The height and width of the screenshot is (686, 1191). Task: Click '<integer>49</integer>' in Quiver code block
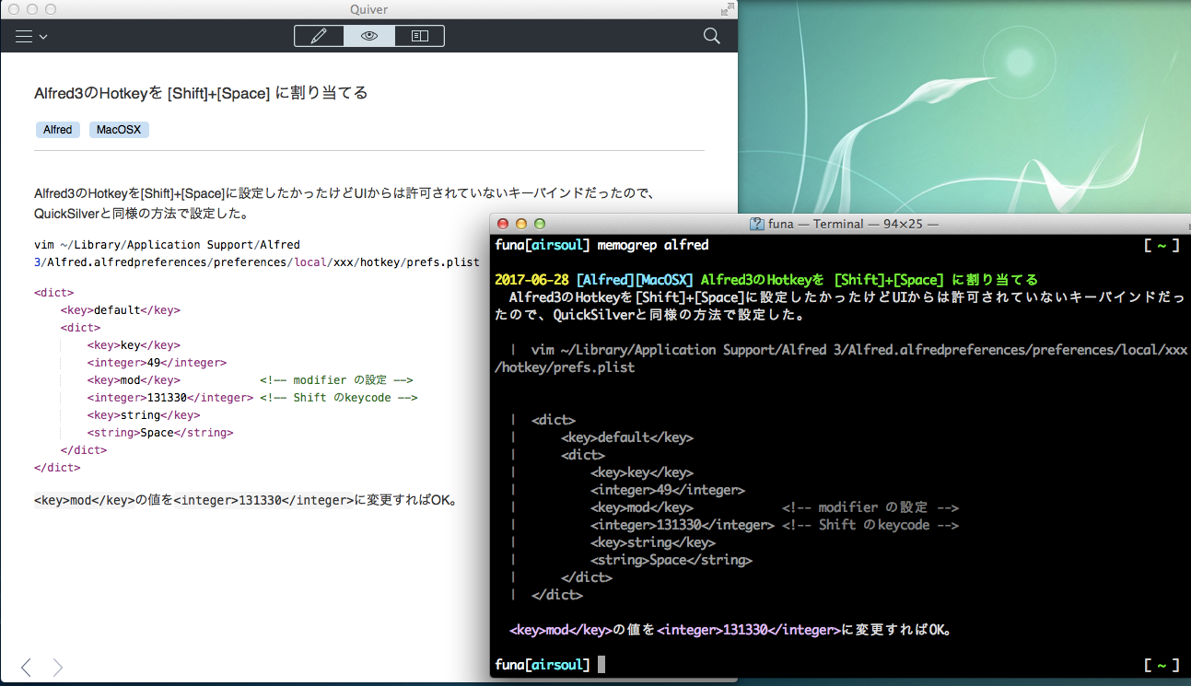pos(157,363)
